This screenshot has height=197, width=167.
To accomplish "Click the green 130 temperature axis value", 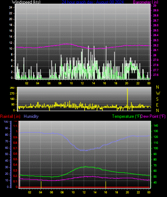I will pos(156,131).
